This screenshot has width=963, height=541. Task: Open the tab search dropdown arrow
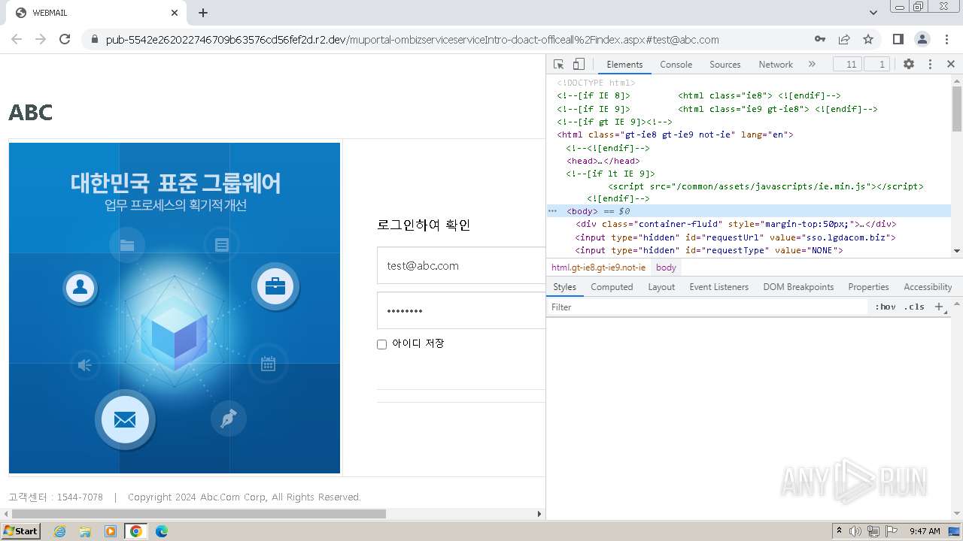tap(873, 13)
